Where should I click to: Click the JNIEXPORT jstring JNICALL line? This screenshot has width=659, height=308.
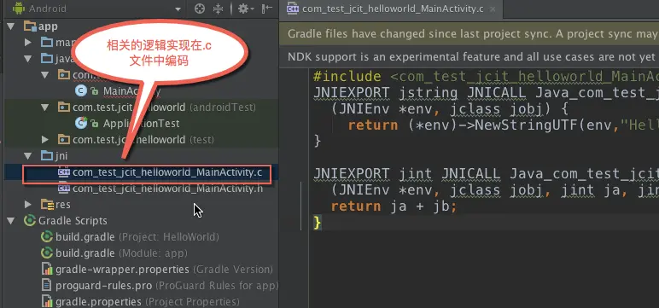click(486, 93)
